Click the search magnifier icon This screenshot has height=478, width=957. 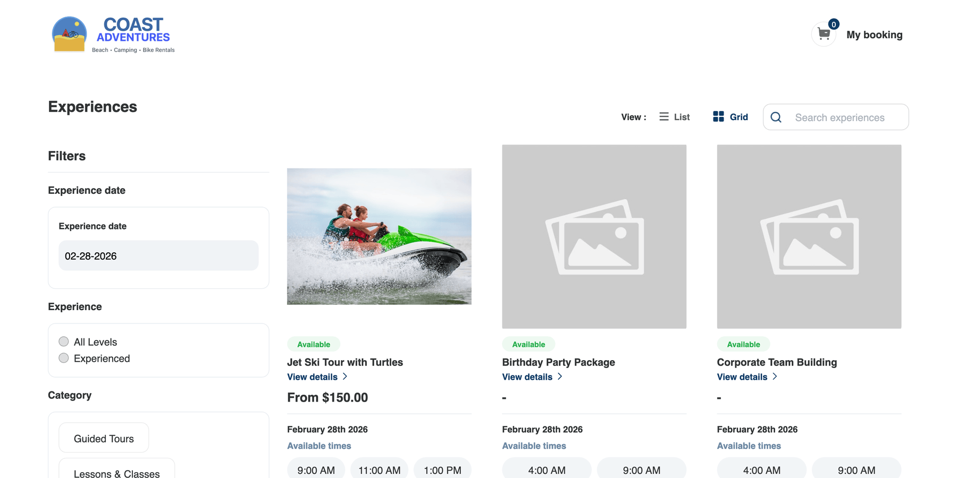(776, 117)
